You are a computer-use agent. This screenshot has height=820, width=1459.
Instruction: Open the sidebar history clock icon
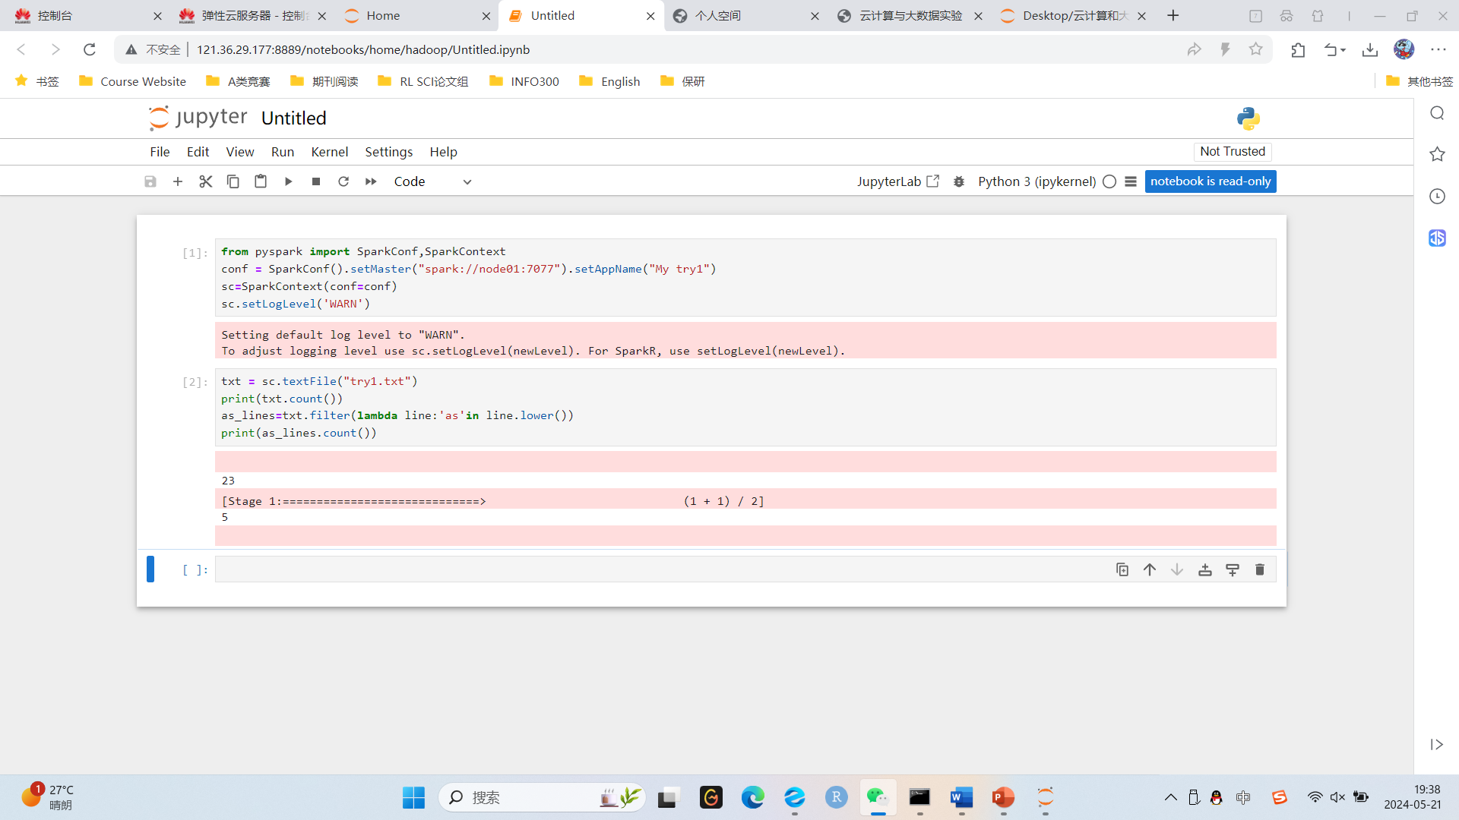(1437, 197)
